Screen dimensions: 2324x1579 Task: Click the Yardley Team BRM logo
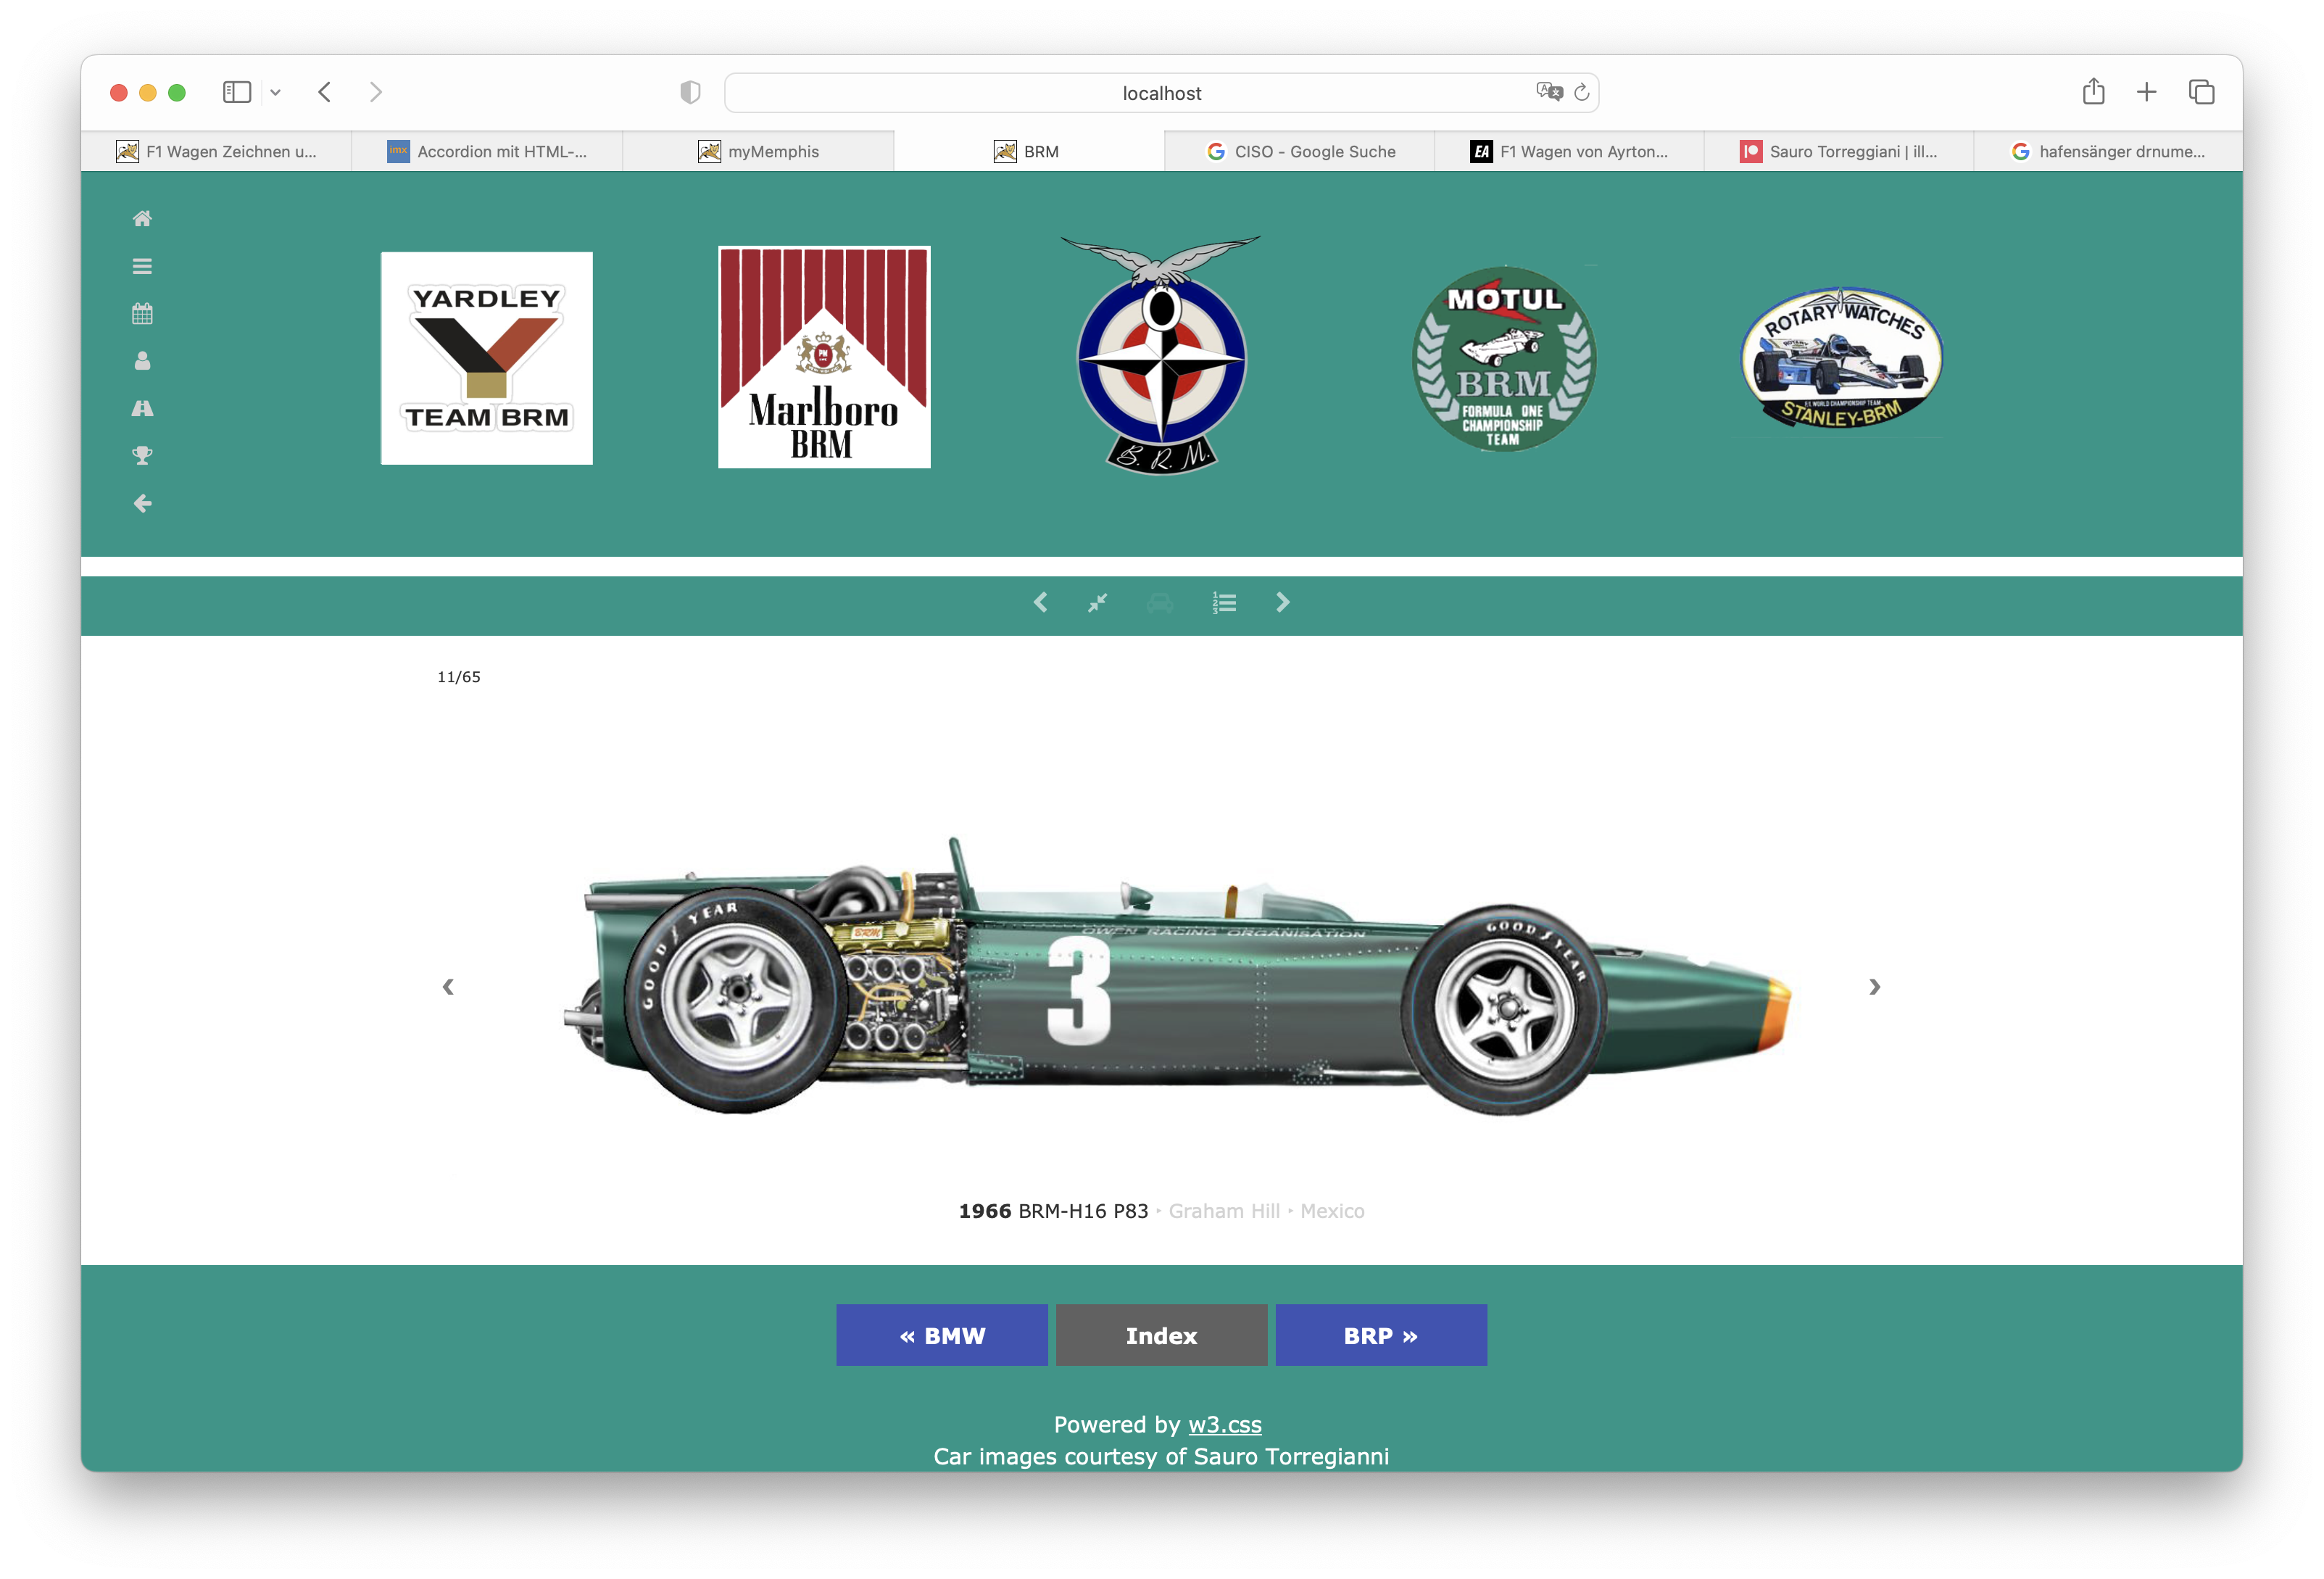[x=486, y=358]
